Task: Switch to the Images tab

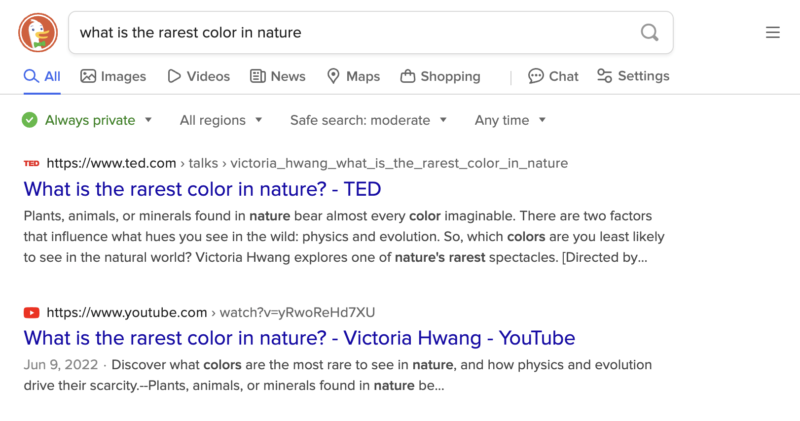Action: (113, 76)
